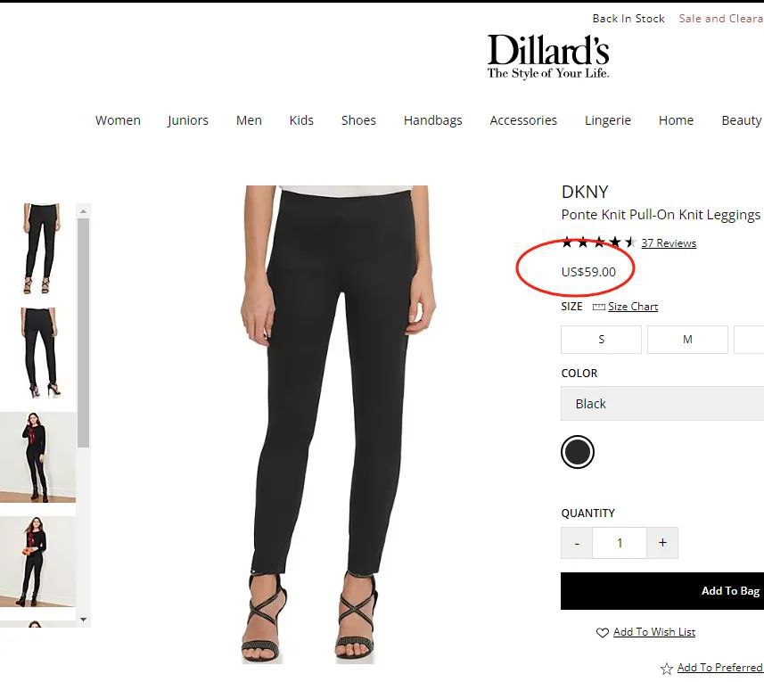The height and width of the screenshot is (682, 764).
Task: Click the star icon for Add To Preferred
Action: click(x=667, y=668)
